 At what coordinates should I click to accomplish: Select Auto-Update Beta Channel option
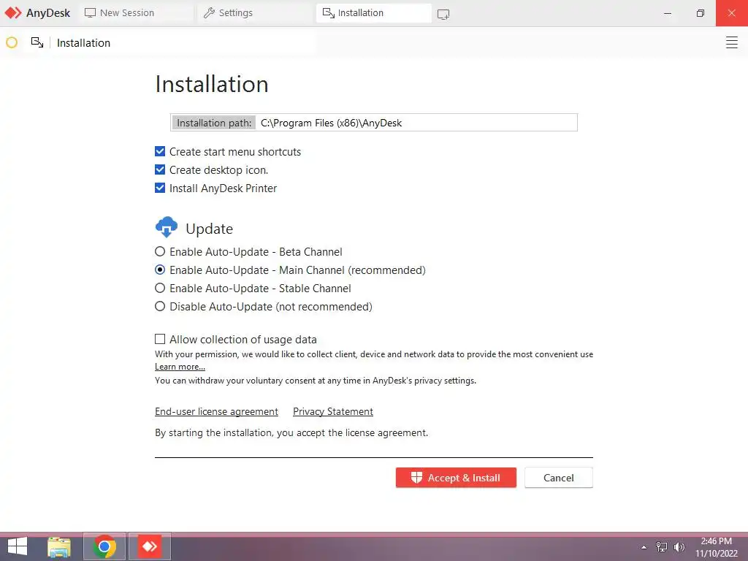tap(160, 251)
